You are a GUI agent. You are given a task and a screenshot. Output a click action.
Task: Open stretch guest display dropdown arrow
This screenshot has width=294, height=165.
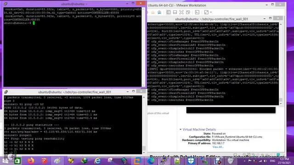211,12
